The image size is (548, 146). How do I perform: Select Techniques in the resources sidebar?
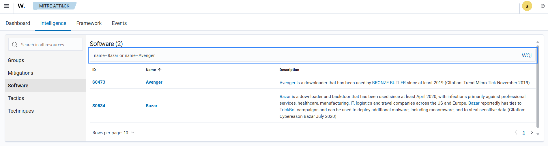tap(21, 111)
